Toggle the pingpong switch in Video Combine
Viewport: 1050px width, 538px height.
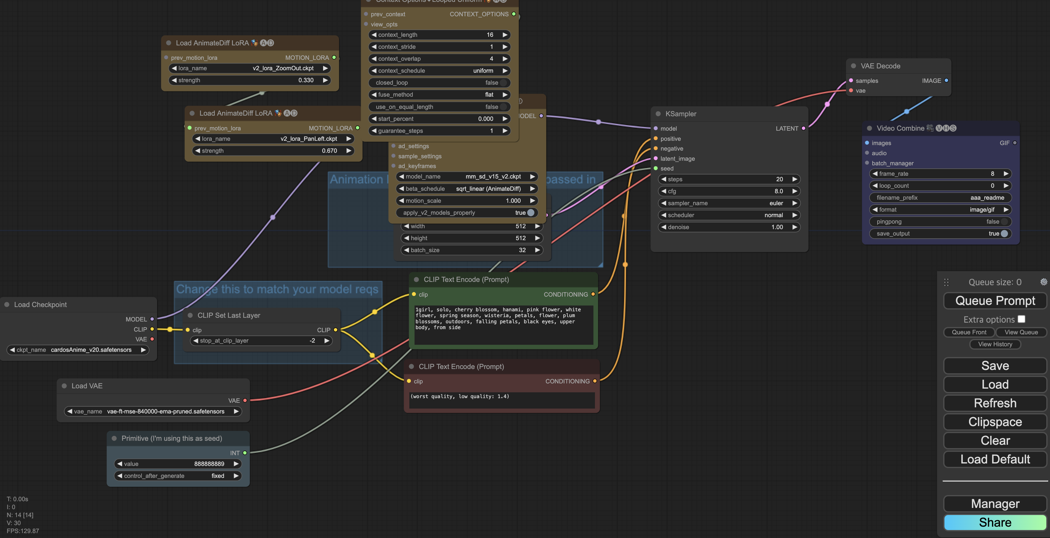(x=1004, y=222)
